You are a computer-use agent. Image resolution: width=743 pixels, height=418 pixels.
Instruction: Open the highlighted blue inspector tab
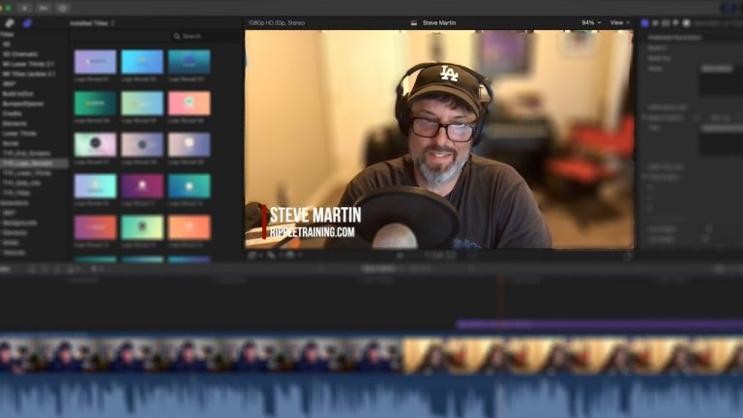tap(645, 23)
